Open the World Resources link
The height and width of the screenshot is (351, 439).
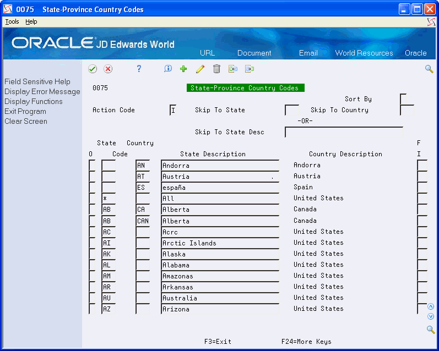point(364,53)
